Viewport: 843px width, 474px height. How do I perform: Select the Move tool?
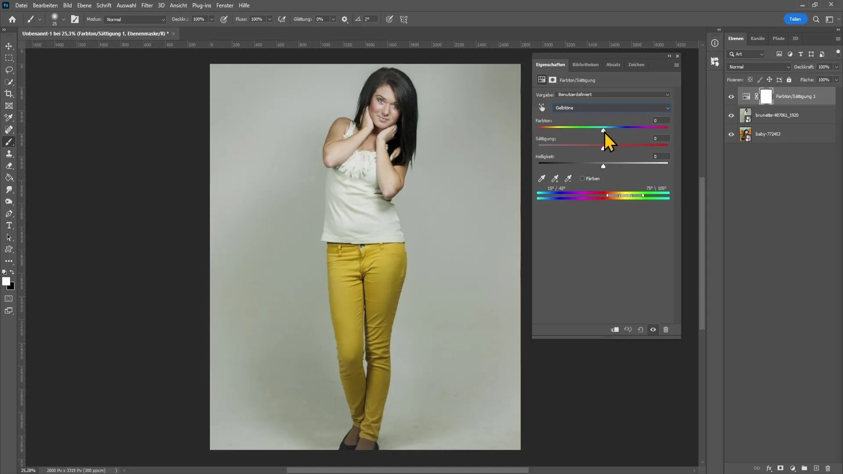(x=9, y=46)
